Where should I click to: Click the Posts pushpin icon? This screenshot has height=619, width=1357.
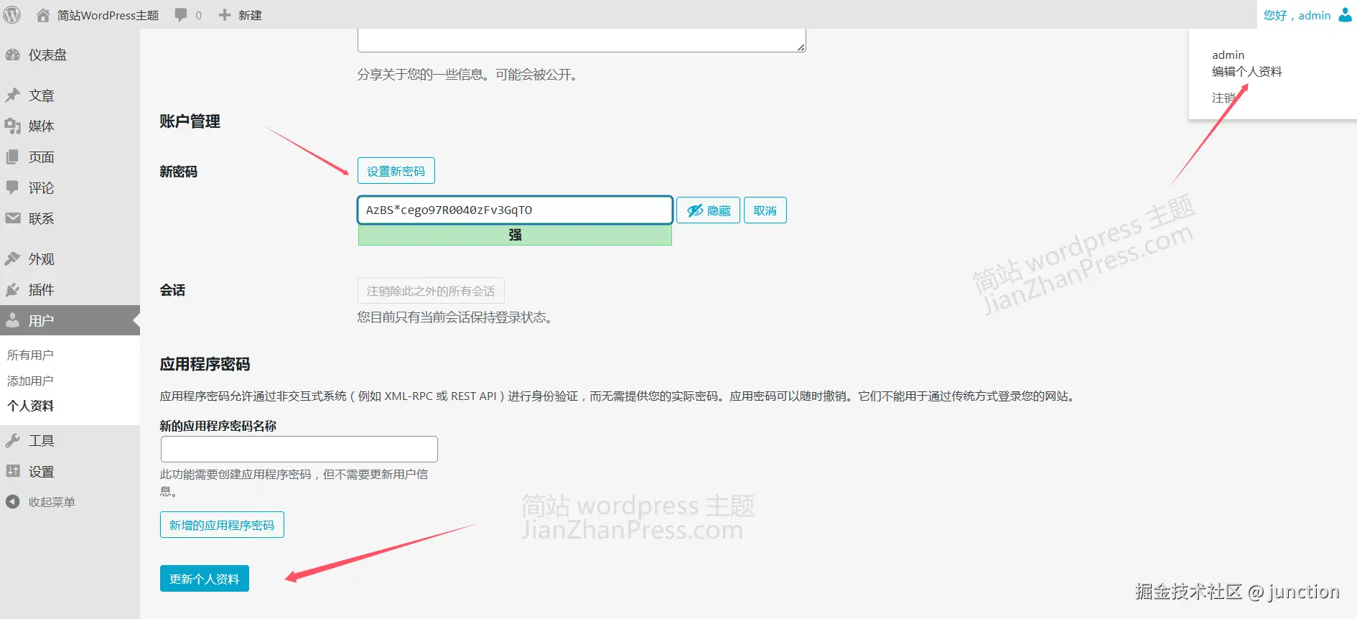(x=13, y=96)
